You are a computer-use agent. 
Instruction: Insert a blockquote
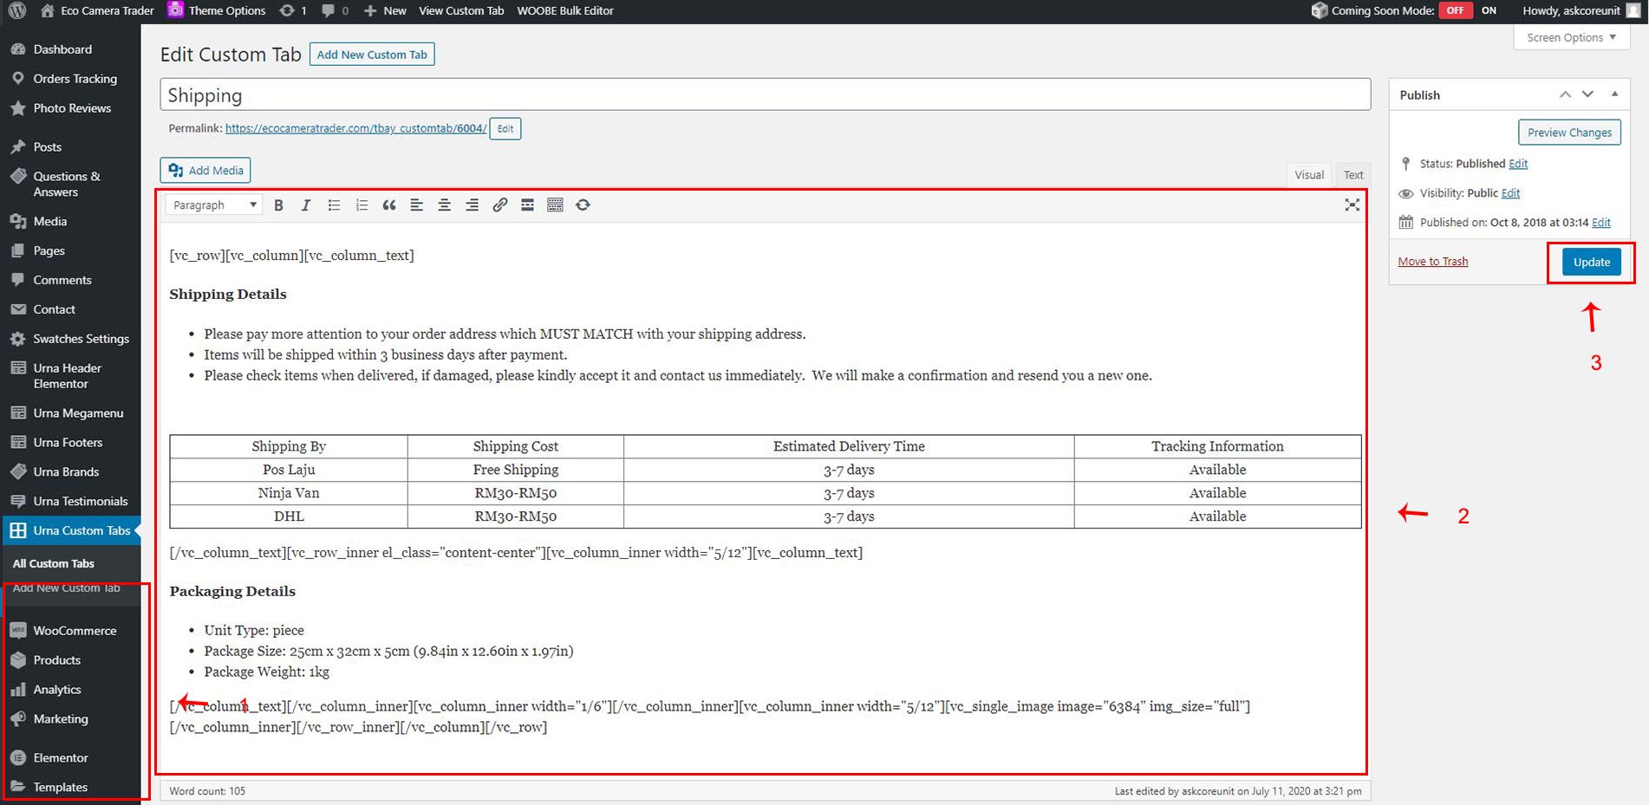(x=389, y=205)
